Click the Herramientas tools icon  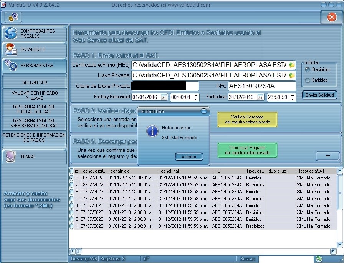(x=11, y=65)
